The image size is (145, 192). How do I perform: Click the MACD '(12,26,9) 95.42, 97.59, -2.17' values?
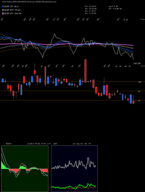39,144
